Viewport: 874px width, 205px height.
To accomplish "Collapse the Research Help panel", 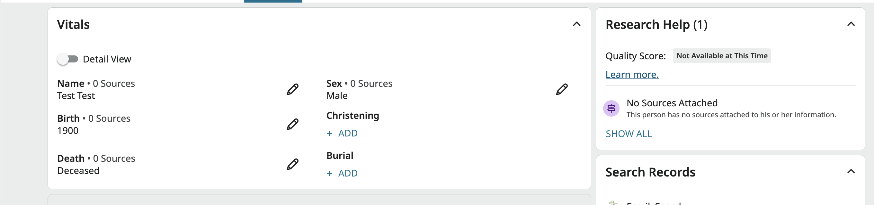I will [x=851, y=24].
